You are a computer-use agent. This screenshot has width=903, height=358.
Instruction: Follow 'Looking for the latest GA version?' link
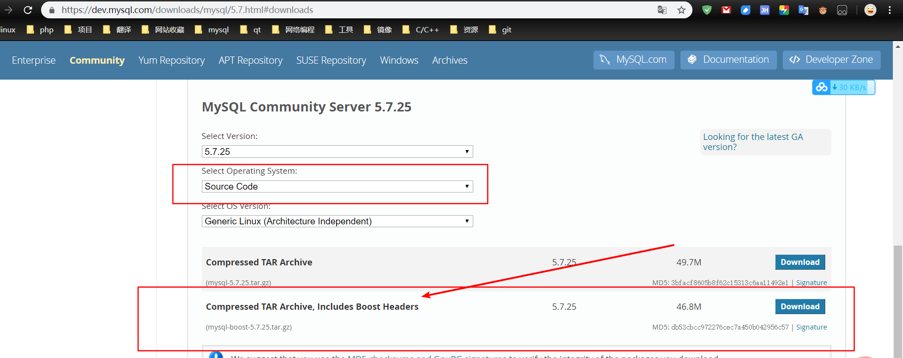point(753,142)
